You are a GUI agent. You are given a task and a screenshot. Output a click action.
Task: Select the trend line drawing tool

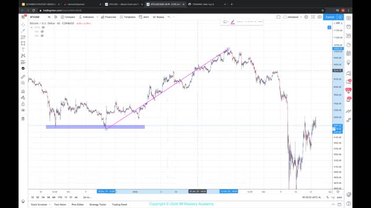[23, 31]
